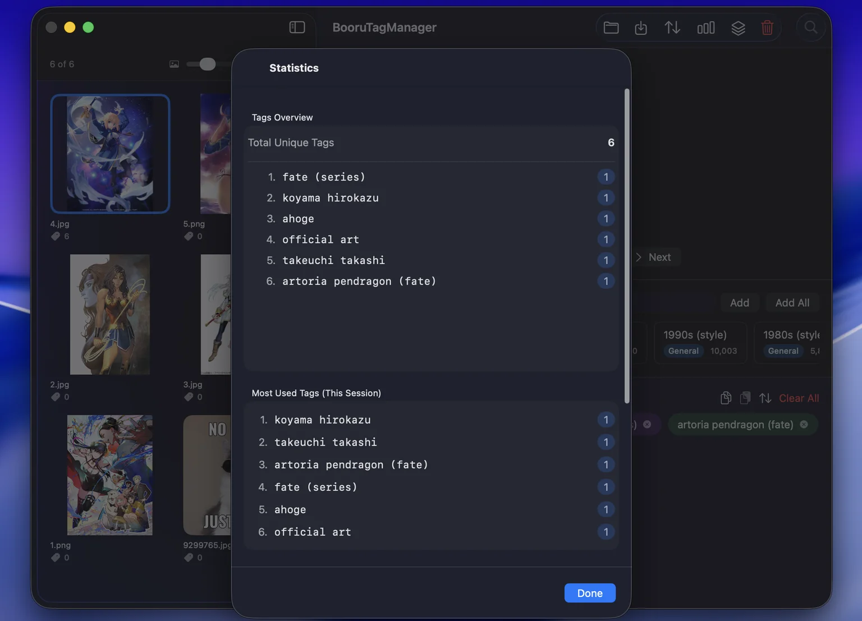Click 'official art' in Tags Overview list
The height and width of the screenshot is (621, 862).
coord(320,240)
